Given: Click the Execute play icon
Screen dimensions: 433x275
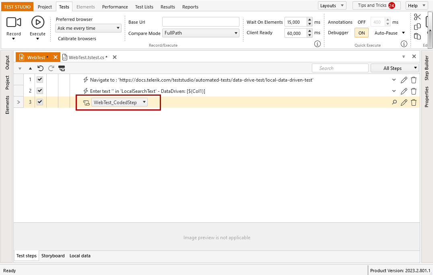Looking at the screenshot, I should pyautogui.click(x=37, y=22).
